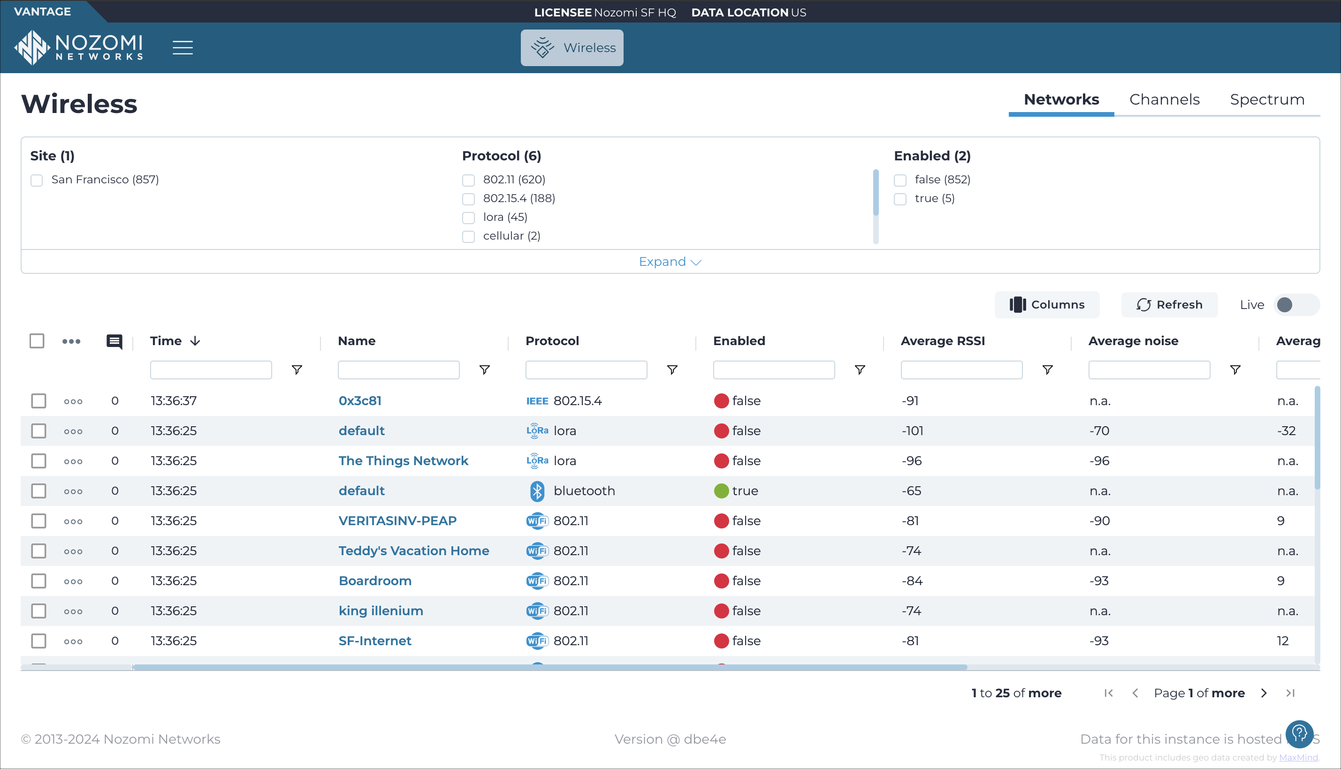Open actions menu for 0x3c81 row
The width and height of the screenshot is (1341, 769).
click(73, 401)
